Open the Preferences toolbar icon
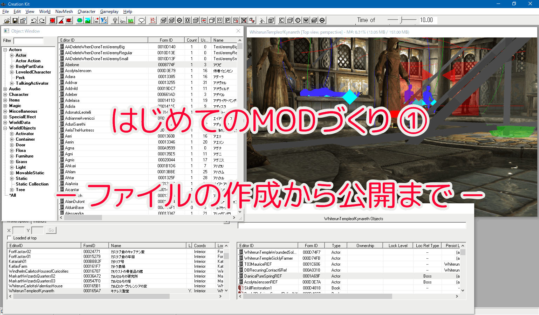The width and height of the screenshot is (539, 315). click(x=23, y=20)
